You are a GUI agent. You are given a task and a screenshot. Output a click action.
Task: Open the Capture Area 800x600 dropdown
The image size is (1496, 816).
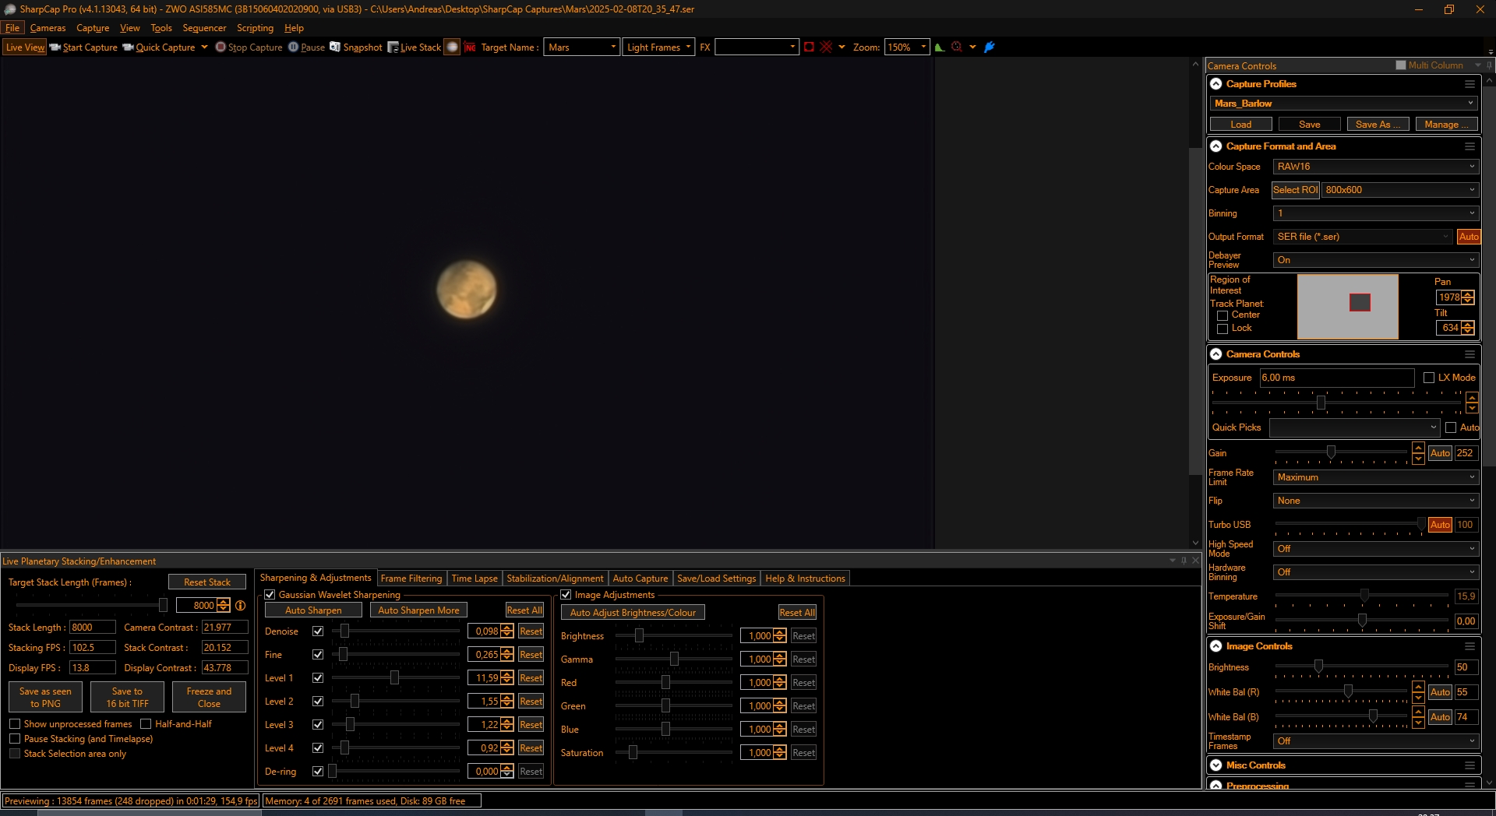[1399, 190]
